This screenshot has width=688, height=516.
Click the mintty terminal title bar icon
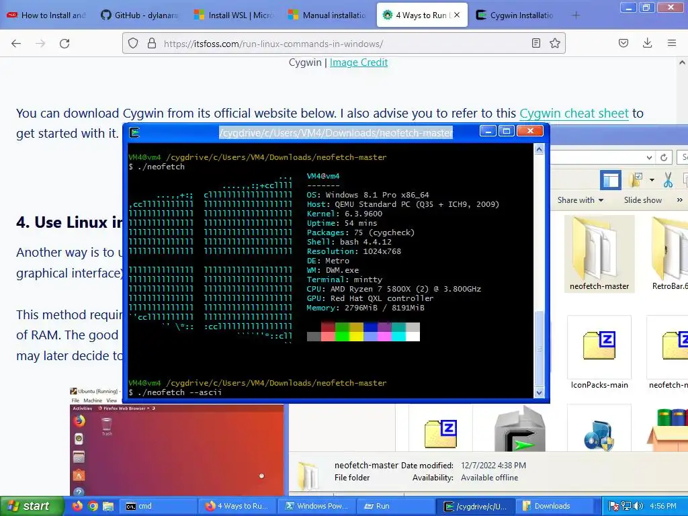click(134, 132)
